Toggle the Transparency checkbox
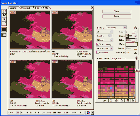Viewport: 140px width, 116px height. point(97,44)
